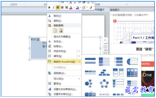156x98 pixels.
Task: Pick the basic cycle circular SmartArt layout
Action: 104,83
